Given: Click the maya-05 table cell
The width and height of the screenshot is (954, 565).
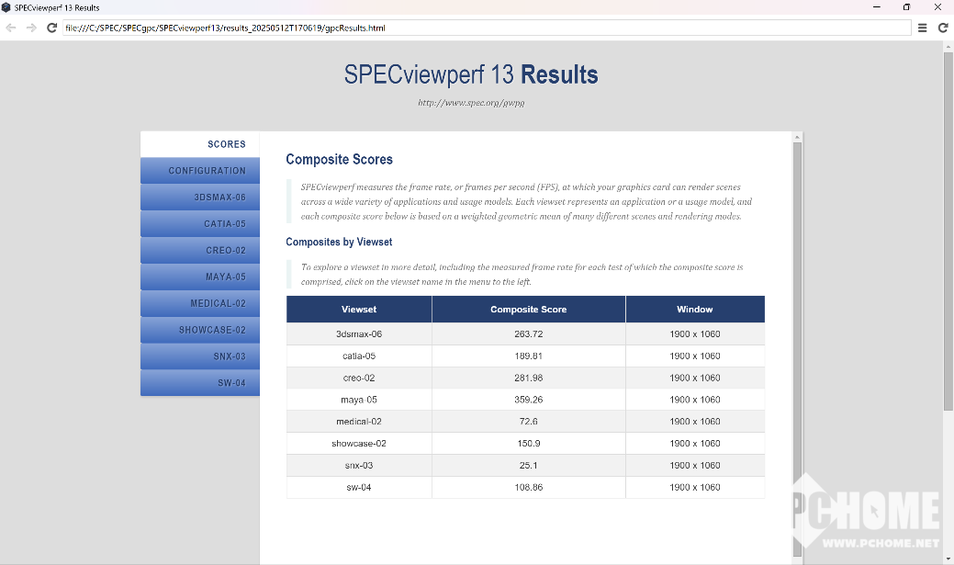Looking at the screenshot, I should click(x=359, y=400).
